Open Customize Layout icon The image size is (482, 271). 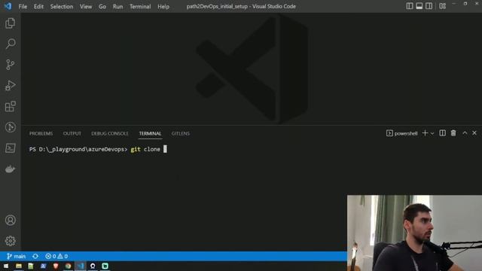coord(442,6)
